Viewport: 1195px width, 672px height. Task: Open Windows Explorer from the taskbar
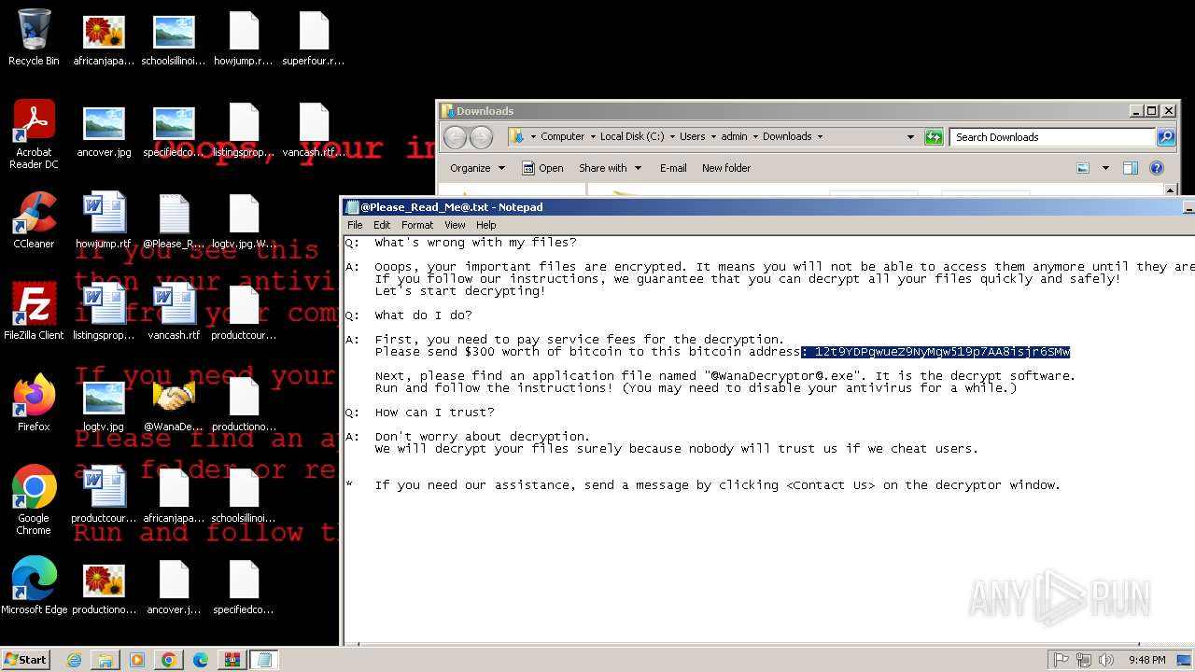point(105,660)
